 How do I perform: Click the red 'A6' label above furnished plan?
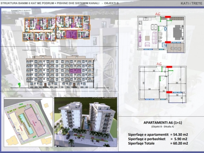[x=158, y=14]
